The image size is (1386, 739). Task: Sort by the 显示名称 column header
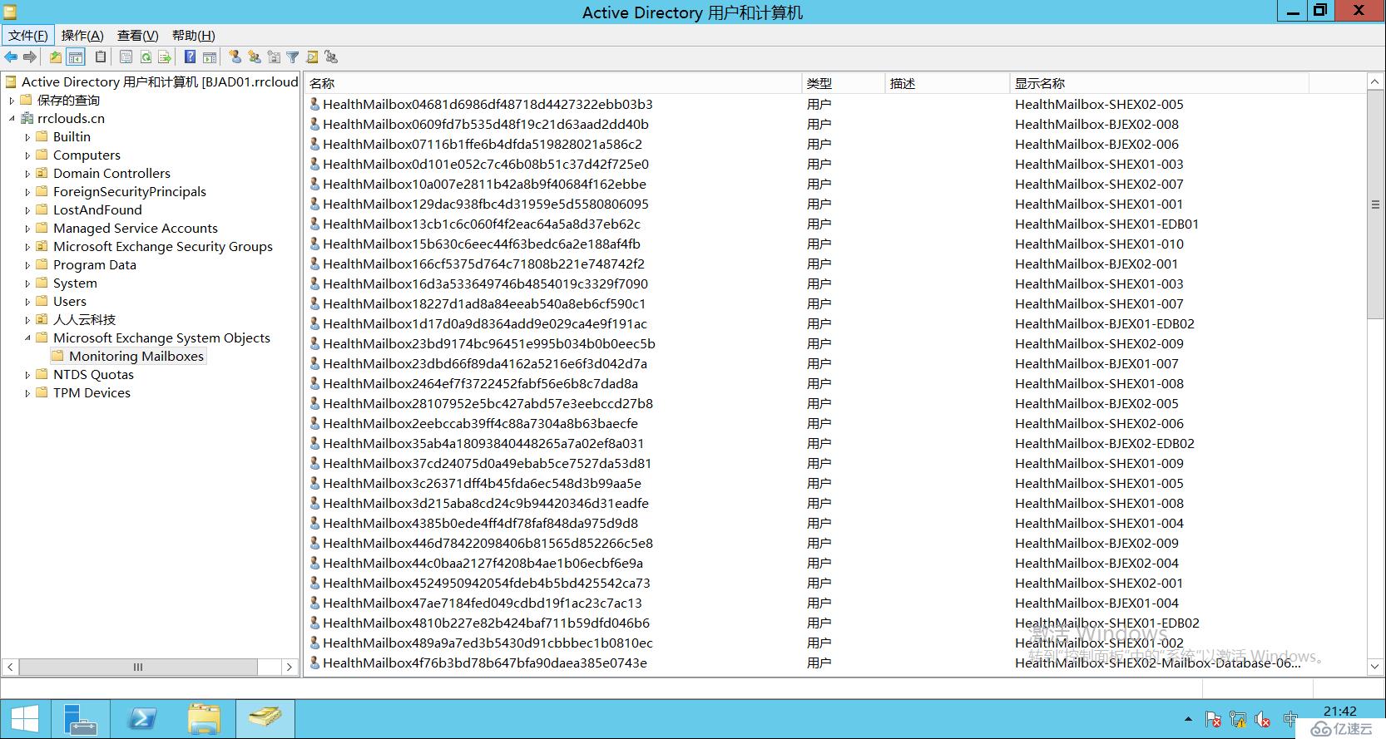click(x=1159, y=83)
